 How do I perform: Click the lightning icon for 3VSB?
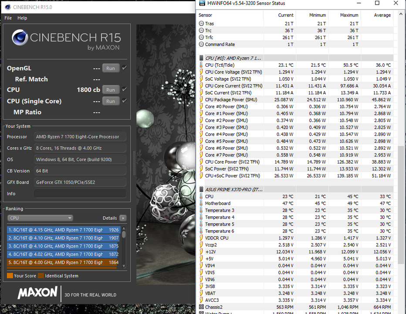pos(201,286)
